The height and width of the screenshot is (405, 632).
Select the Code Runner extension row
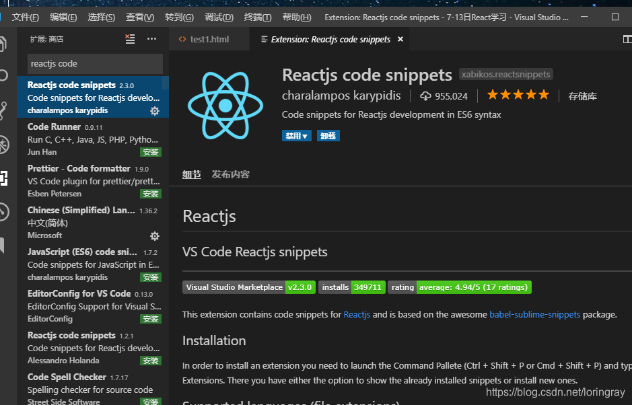tap(93, 139)
